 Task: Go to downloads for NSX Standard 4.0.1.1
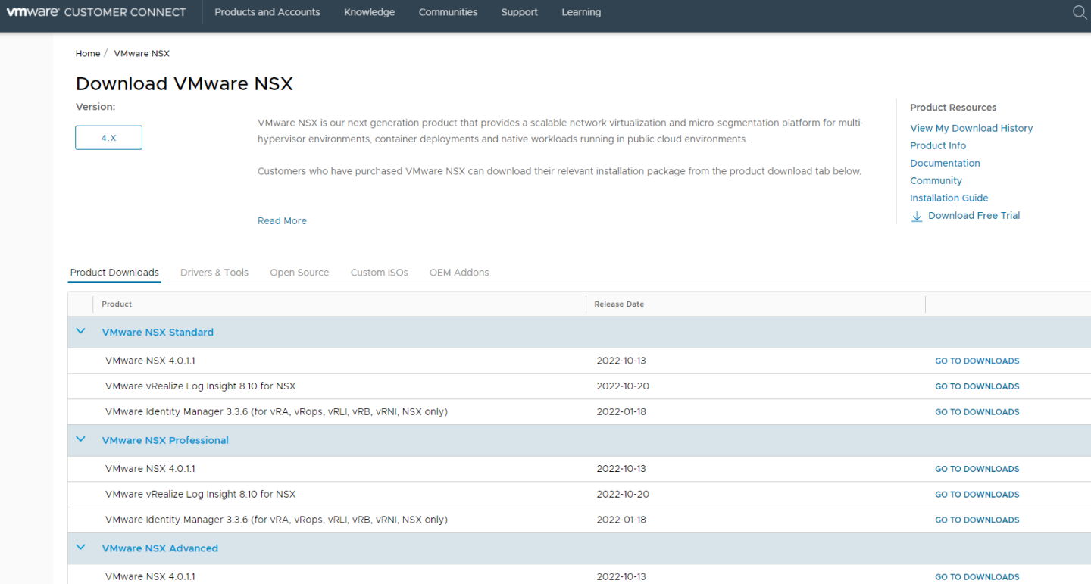(977, 361)
